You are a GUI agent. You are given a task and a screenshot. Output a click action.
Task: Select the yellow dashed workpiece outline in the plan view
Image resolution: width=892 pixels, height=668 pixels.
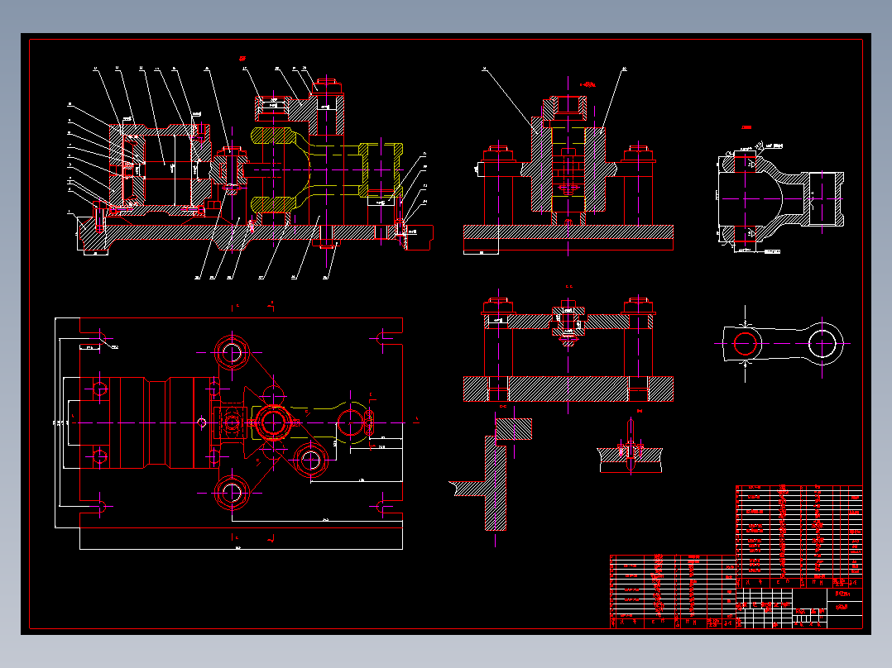(x=312, y=422)
